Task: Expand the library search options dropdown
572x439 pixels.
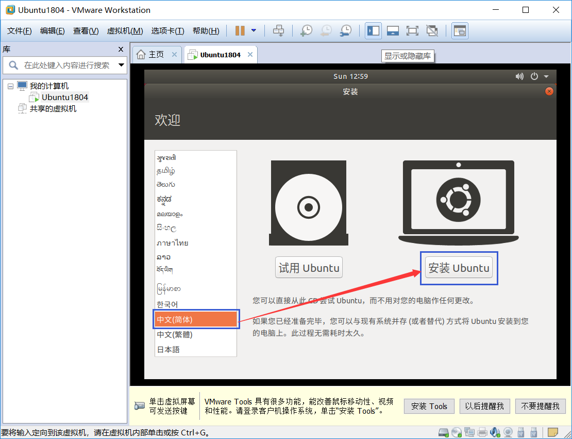Action: pyautogui.click(x=122, y=65)
